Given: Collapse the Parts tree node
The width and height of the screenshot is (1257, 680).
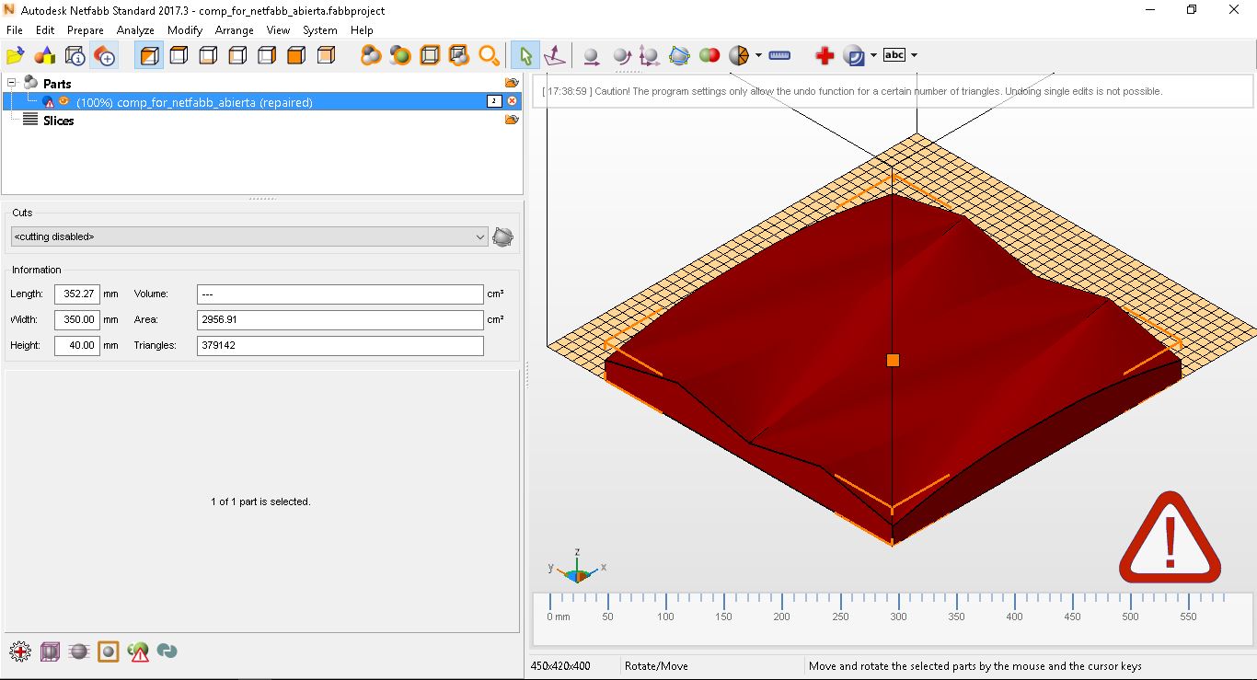Looking at the screenshot, I should 12,83.
